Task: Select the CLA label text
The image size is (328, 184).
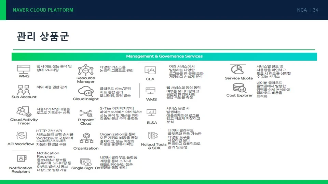Action: pyautogui.click(x=150, y=79)
